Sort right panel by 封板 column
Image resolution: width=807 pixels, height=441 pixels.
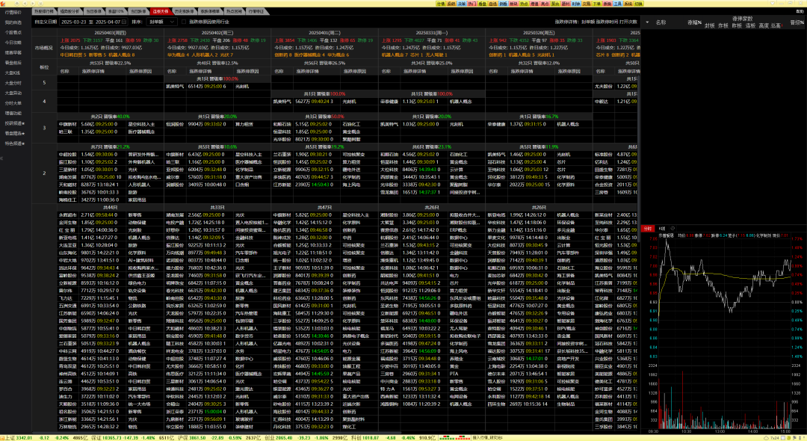pos(710,25)
